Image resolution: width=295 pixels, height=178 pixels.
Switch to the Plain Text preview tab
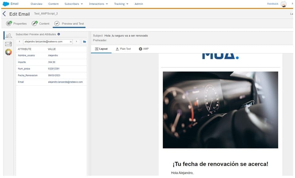123,49
